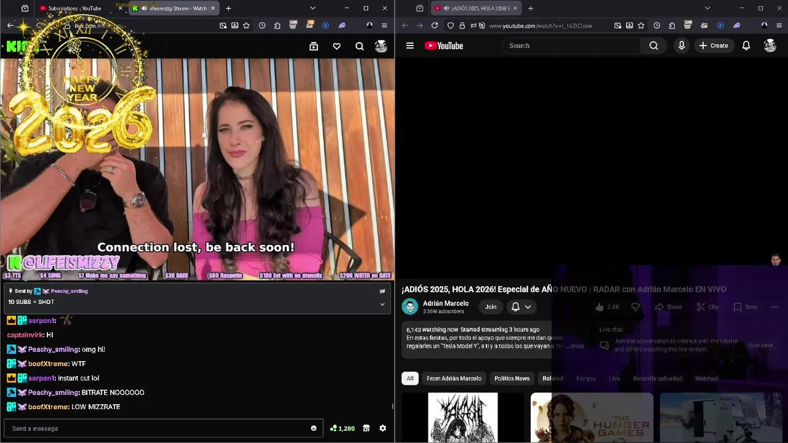This screenshot has width=788, height=443.
Task: Open picture-in-picture icon in YouTube address bar
Action: (617, 26)
